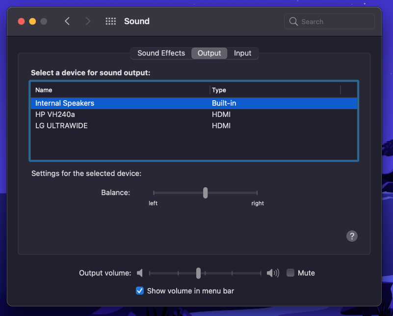Screen dimensions: 393x316
Task: Sort devices by Name column header
Action: point(44,90)
